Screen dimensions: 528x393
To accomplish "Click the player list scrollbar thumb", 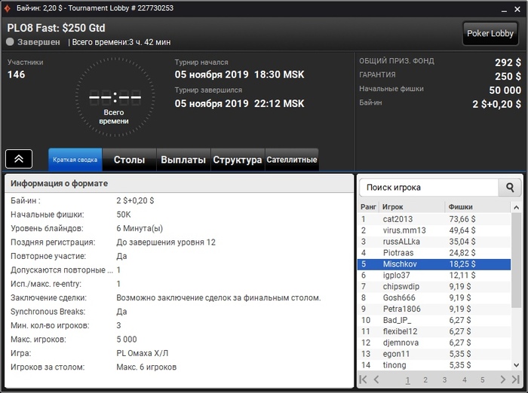I will (x=516, y=260).
